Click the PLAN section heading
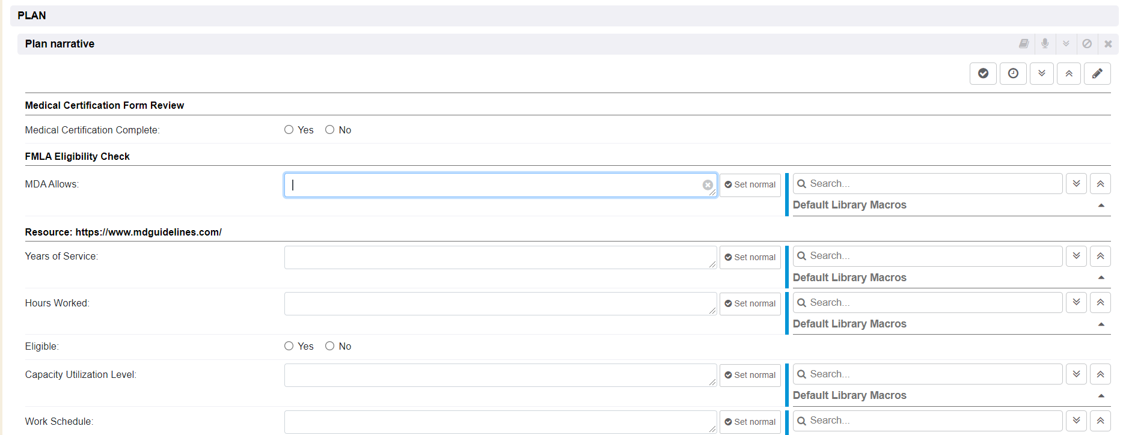The width and height of the screenshot is (1123, 435). [x=32, y=16]
